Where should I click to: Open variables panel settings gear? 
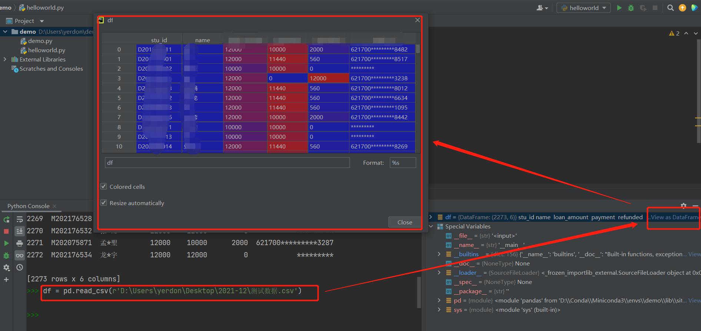point(684,205)
